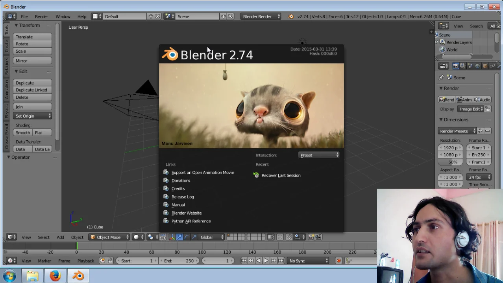Open the Blender Render engine dropdown
This screenshot has height=283, width=503.
pyautogui.click(x=261, y=16)
